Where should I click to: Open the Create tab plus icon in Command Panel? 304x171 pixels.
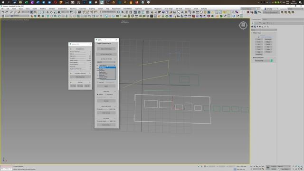(x=252, y=23)
